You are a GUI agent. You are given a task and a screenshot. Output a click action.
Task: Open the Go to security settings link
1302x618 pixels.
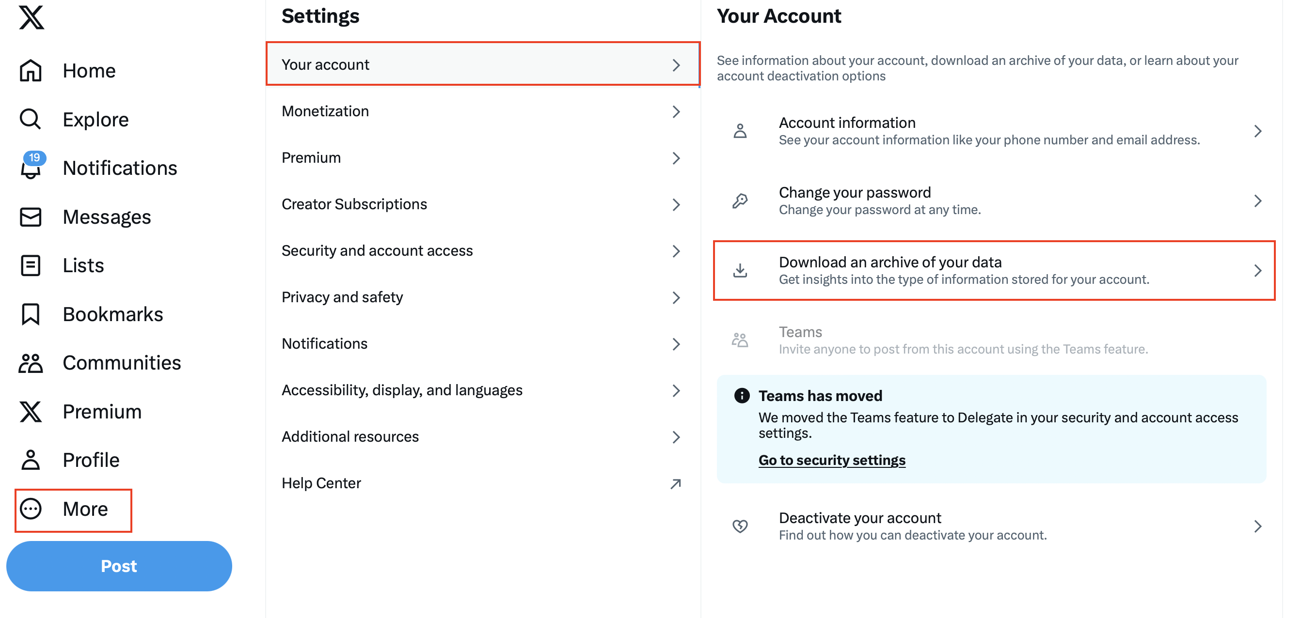point(831,460)
